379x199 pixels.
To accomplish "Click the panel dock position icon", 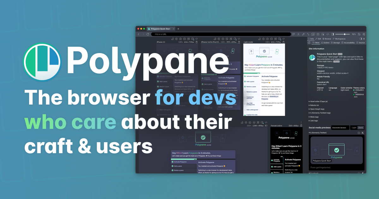I will coord(361,39).
